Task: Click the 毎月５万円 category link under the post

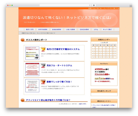Action: coord(83,104)
